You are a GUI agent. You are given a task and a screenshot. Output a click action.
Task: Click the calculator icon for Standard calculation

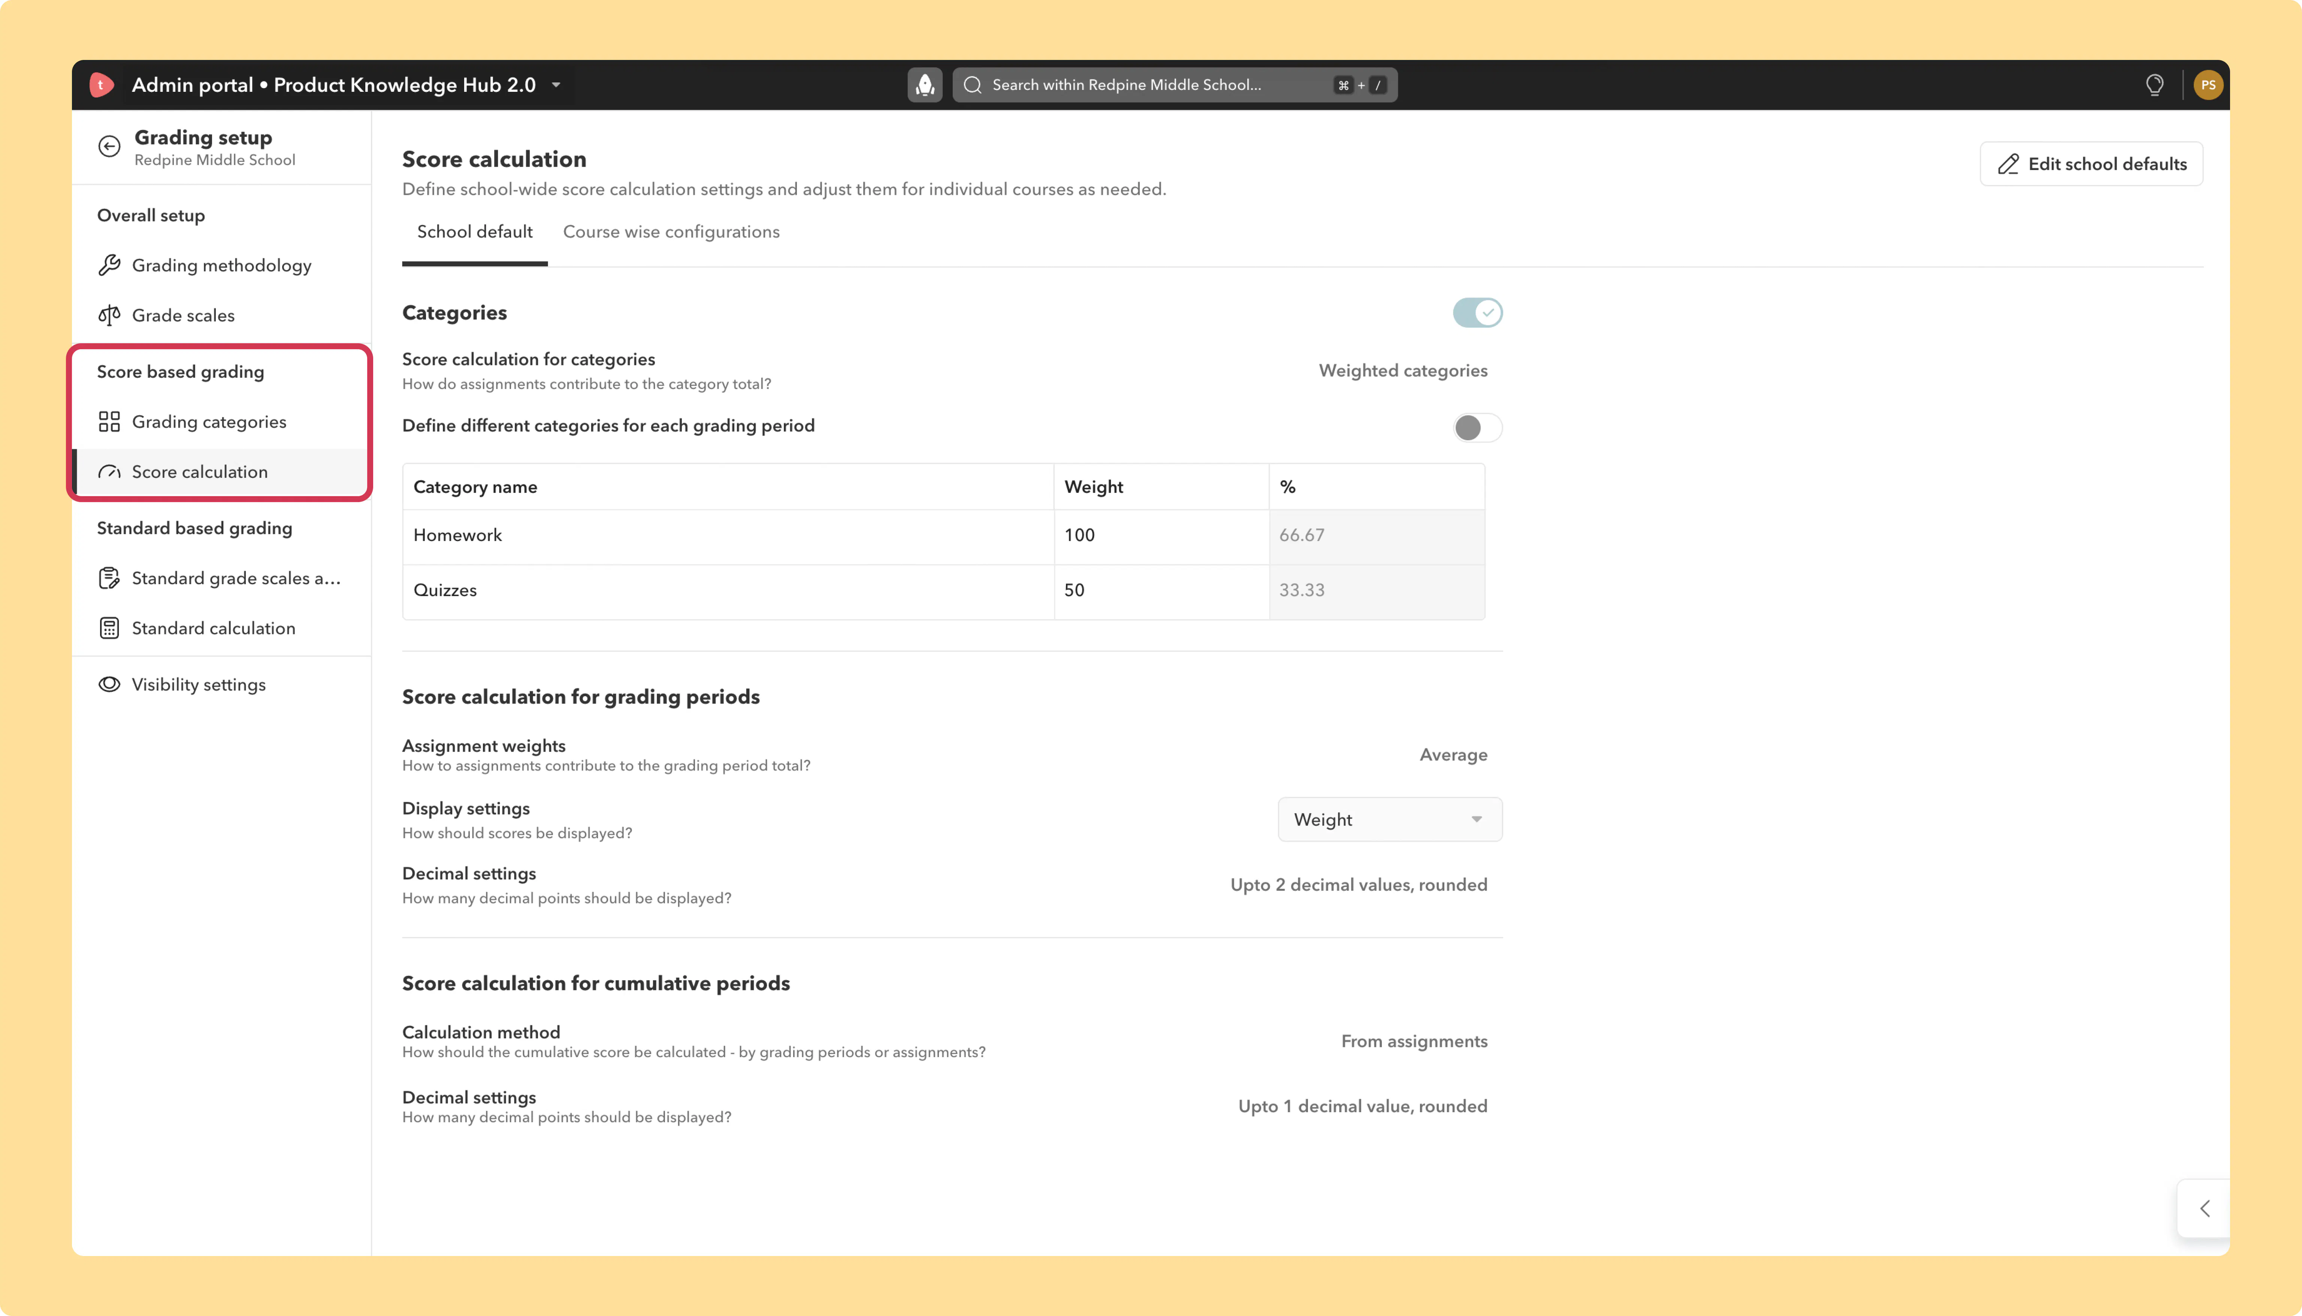point(109,628)
